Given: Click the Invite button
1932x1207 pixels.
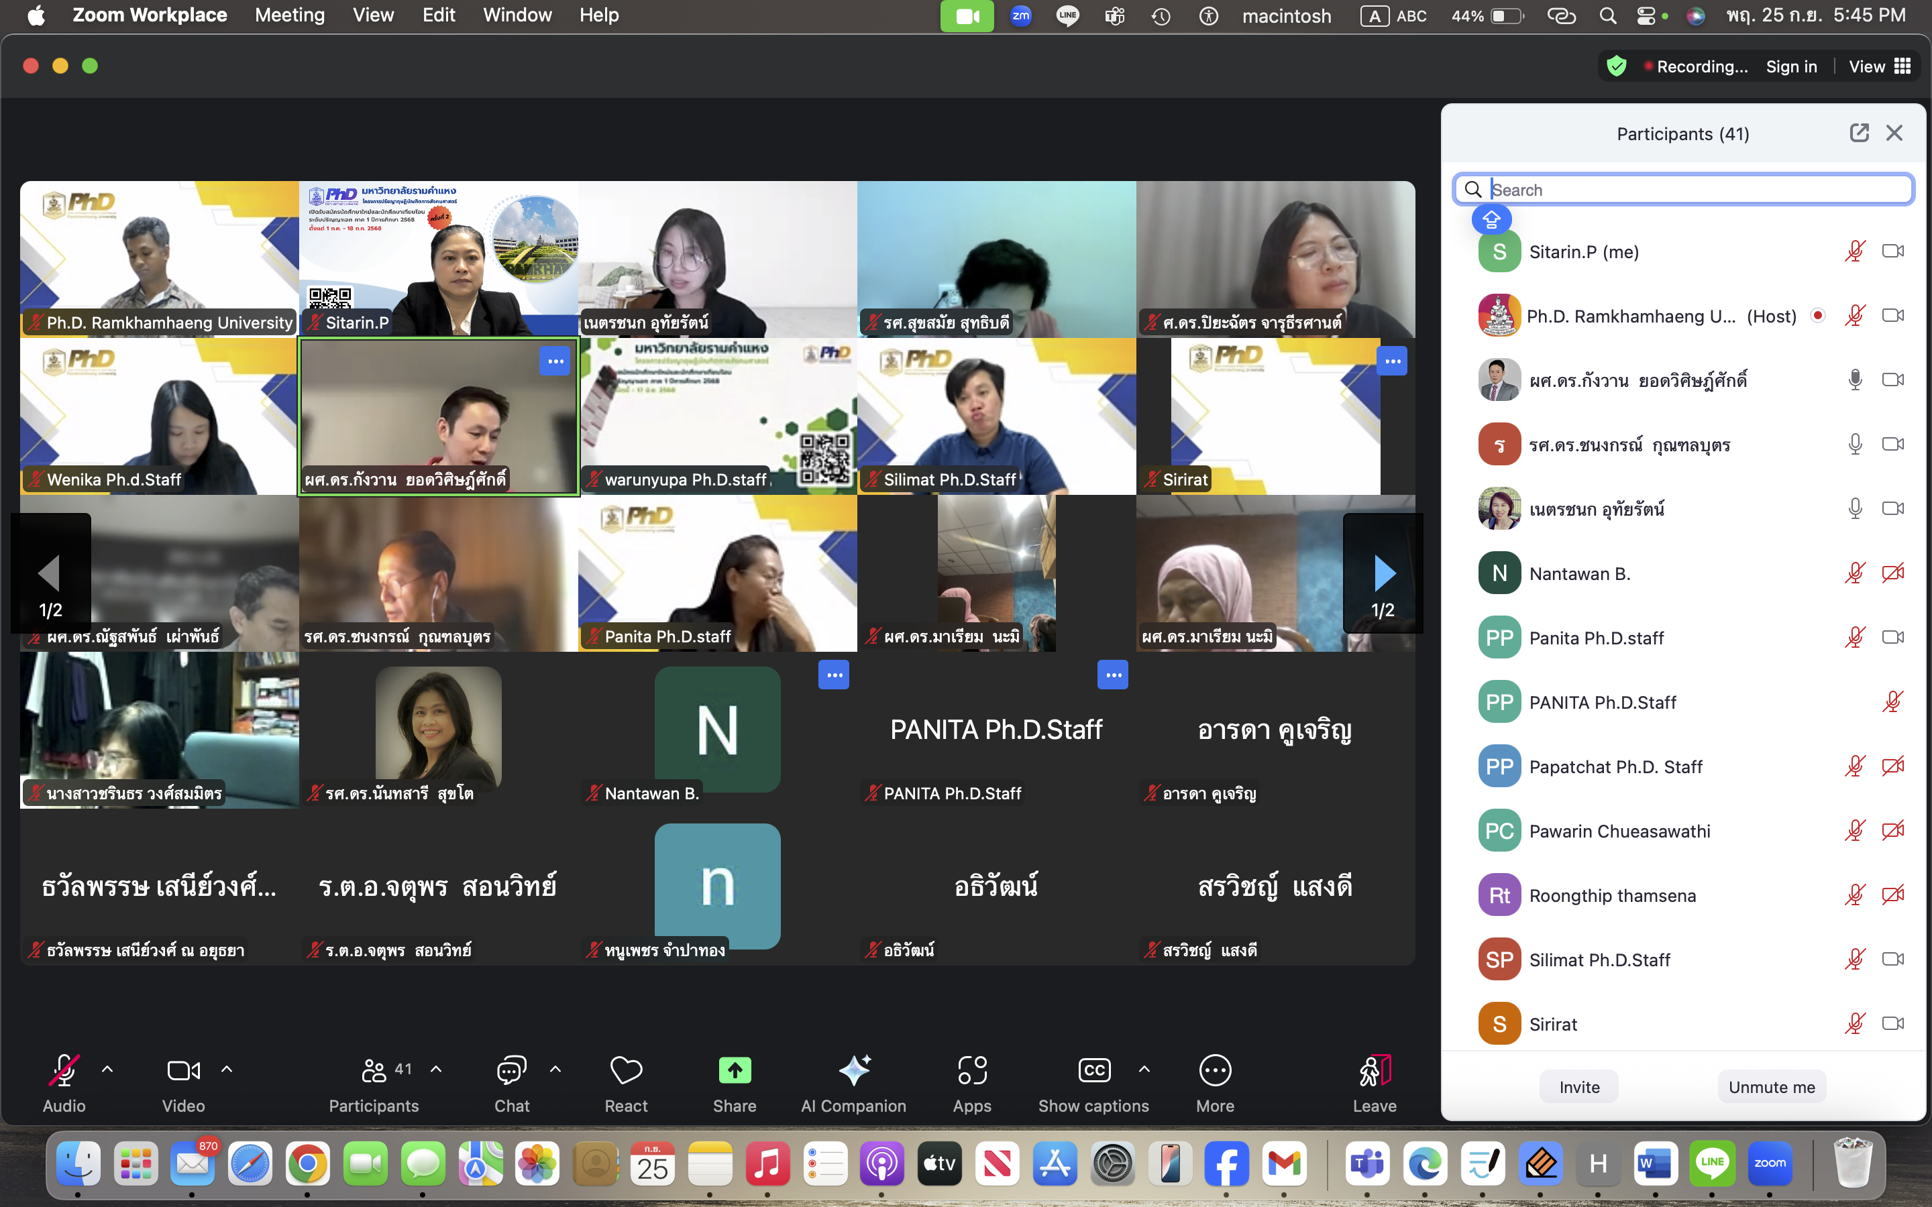Looking at the screenshot, I should click(x=1578, y=1086).
